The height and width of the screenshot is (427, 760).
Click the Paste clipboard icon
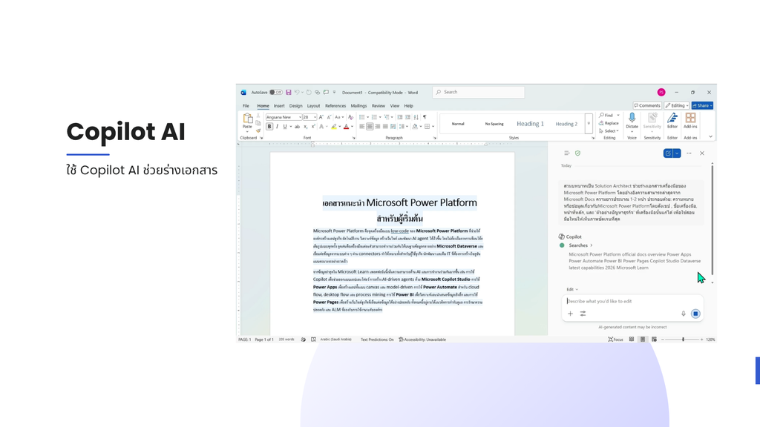pyautogui.click(x=248, y=119)
